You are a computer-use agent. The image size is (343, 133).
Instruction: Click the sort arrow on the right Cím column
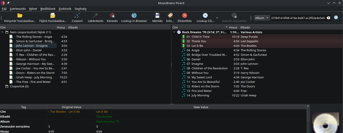pos(226,27)
